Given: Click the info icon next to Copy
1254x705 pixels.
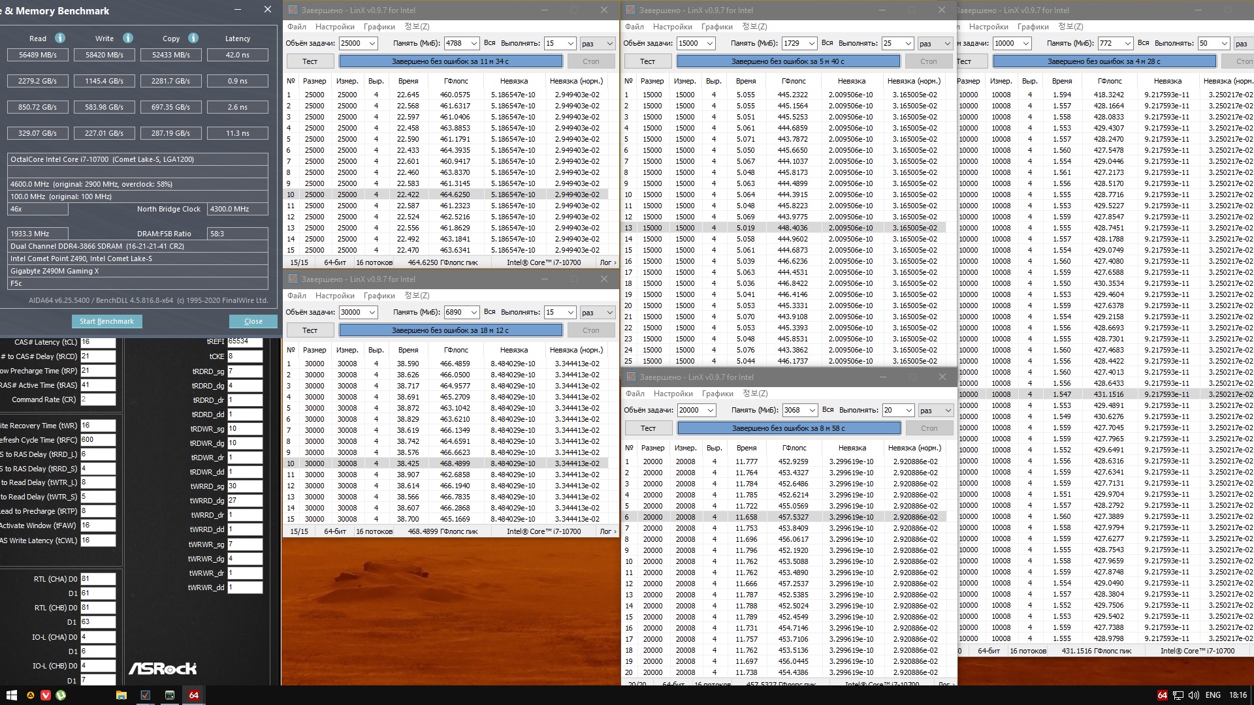Looking at the screenshot, I should [193, 38].
